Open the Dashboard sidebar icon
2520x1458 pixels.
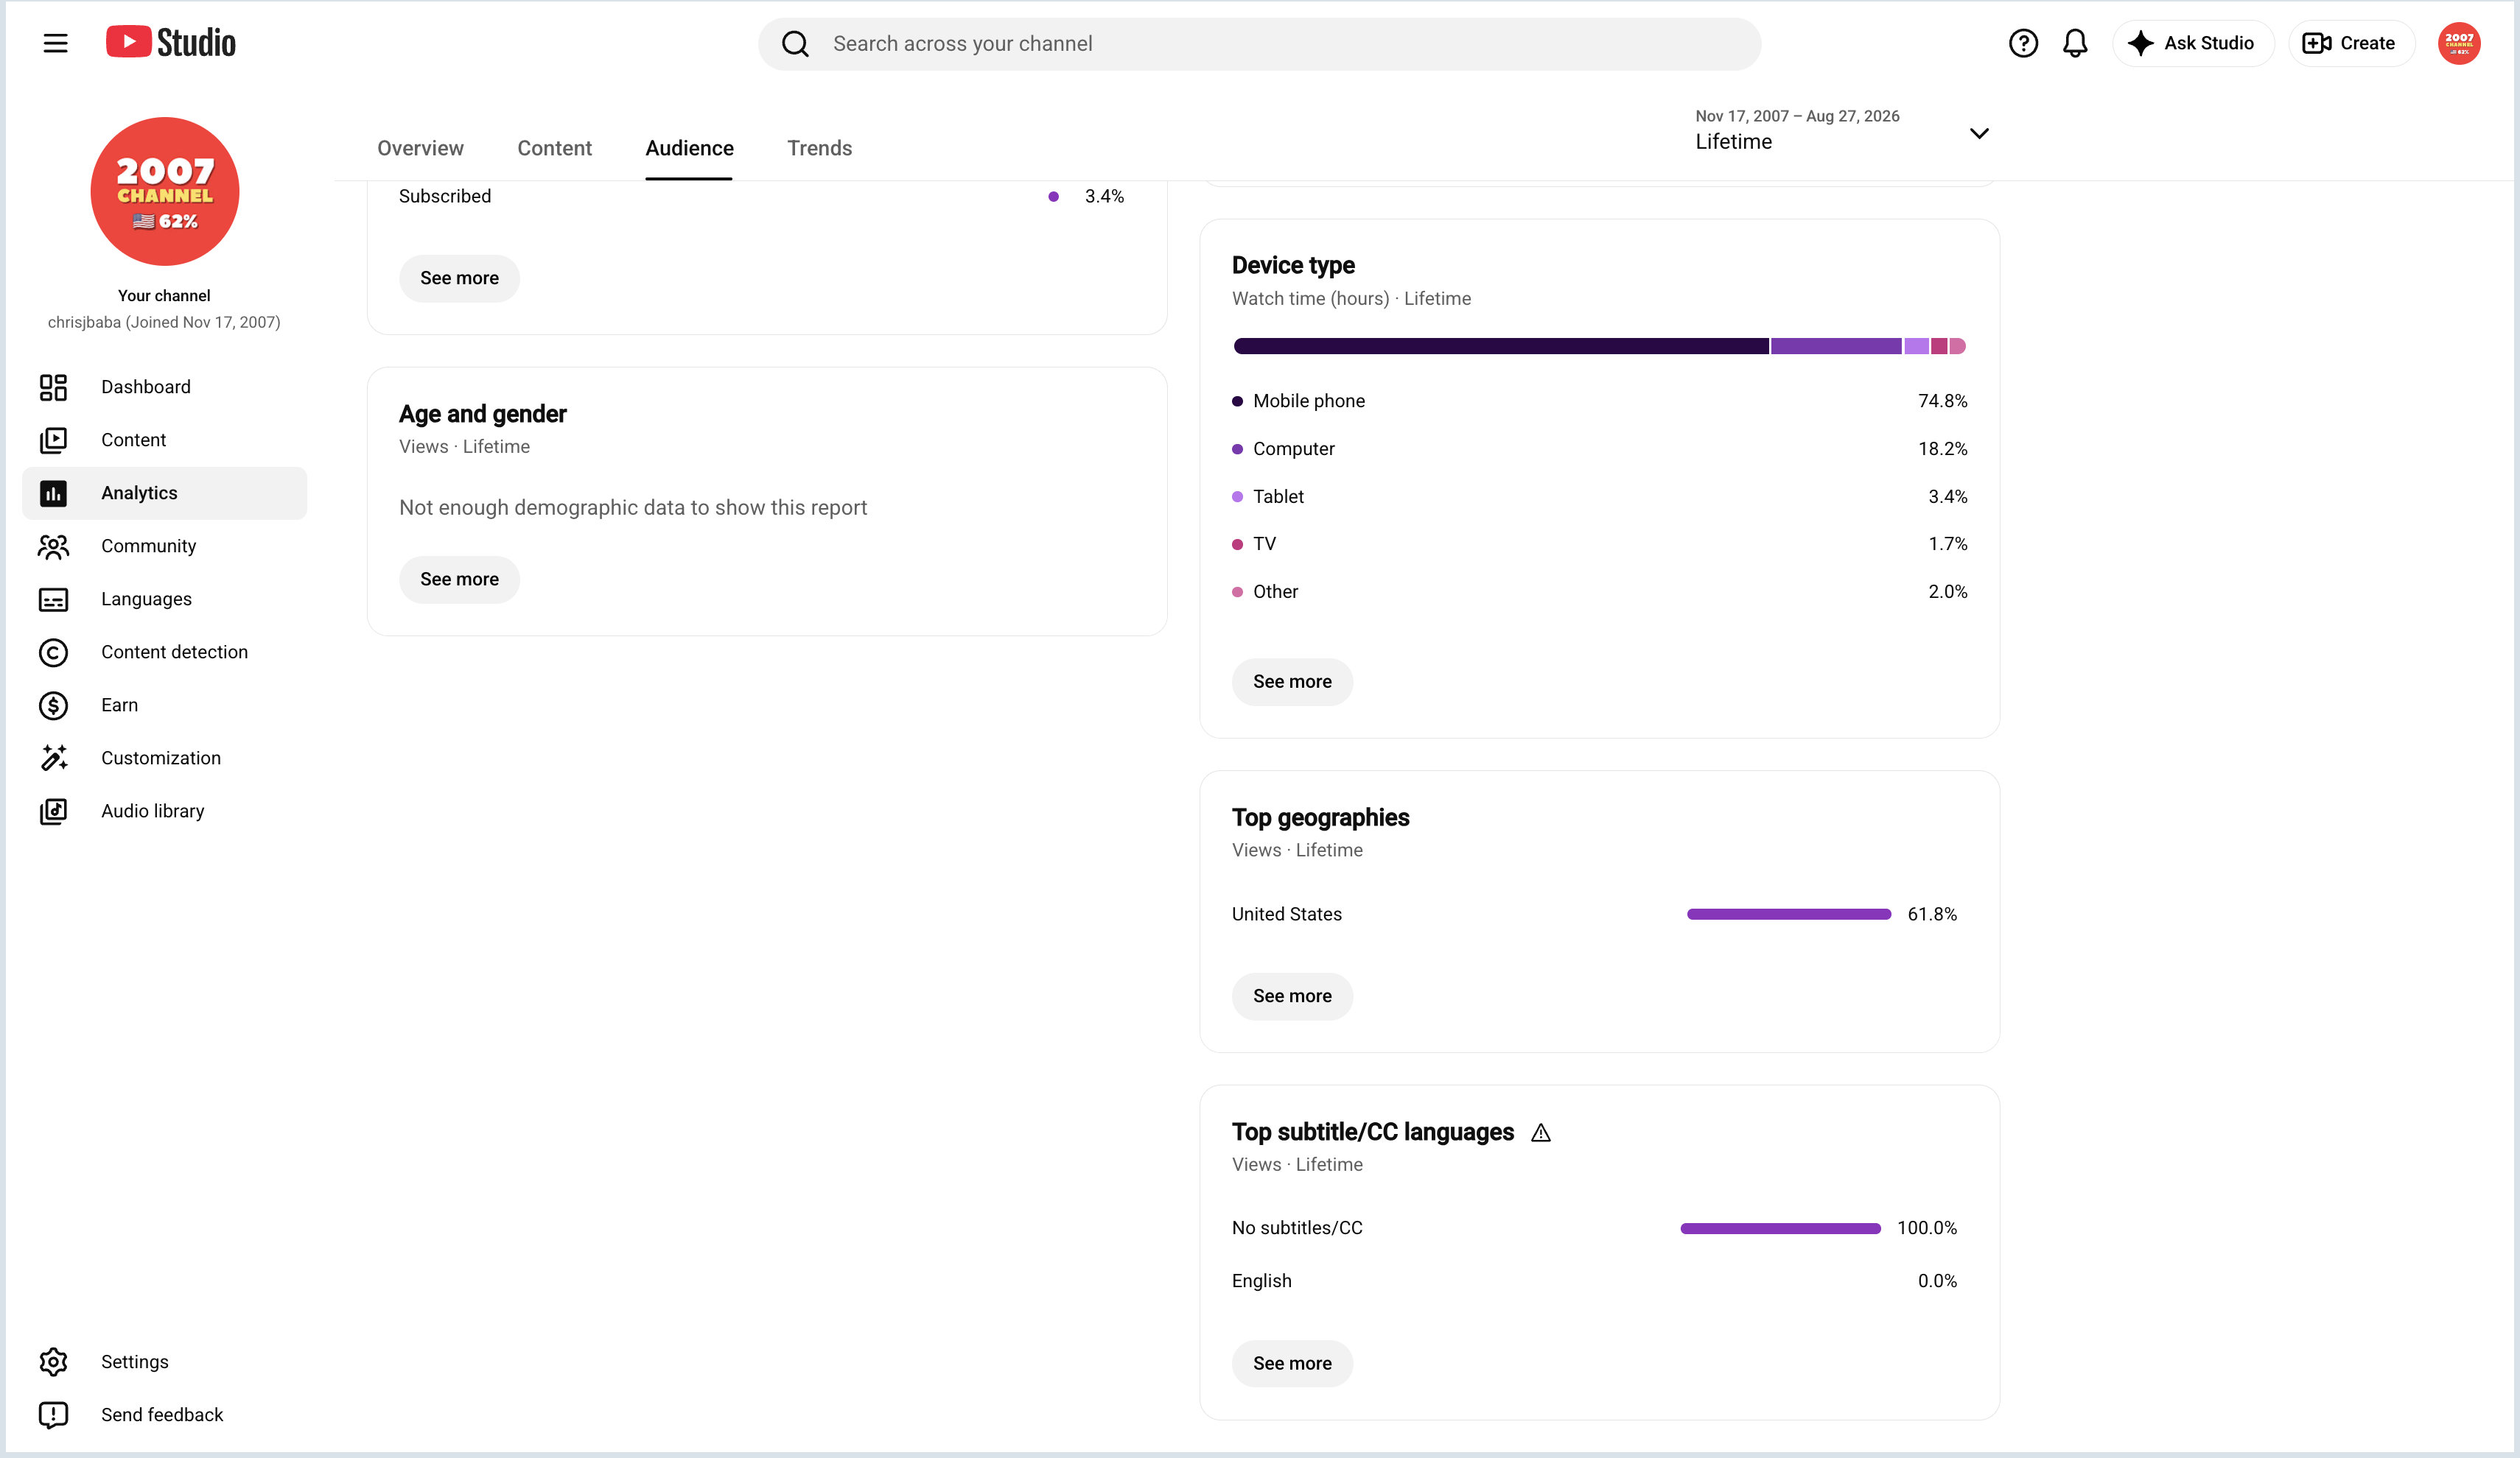click(53, 387)
